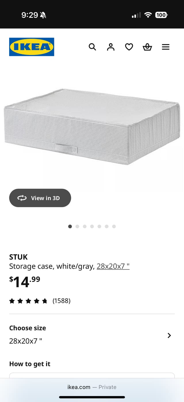
Task: Select the last image carousel dot
Action: click(x=114, y=226)
